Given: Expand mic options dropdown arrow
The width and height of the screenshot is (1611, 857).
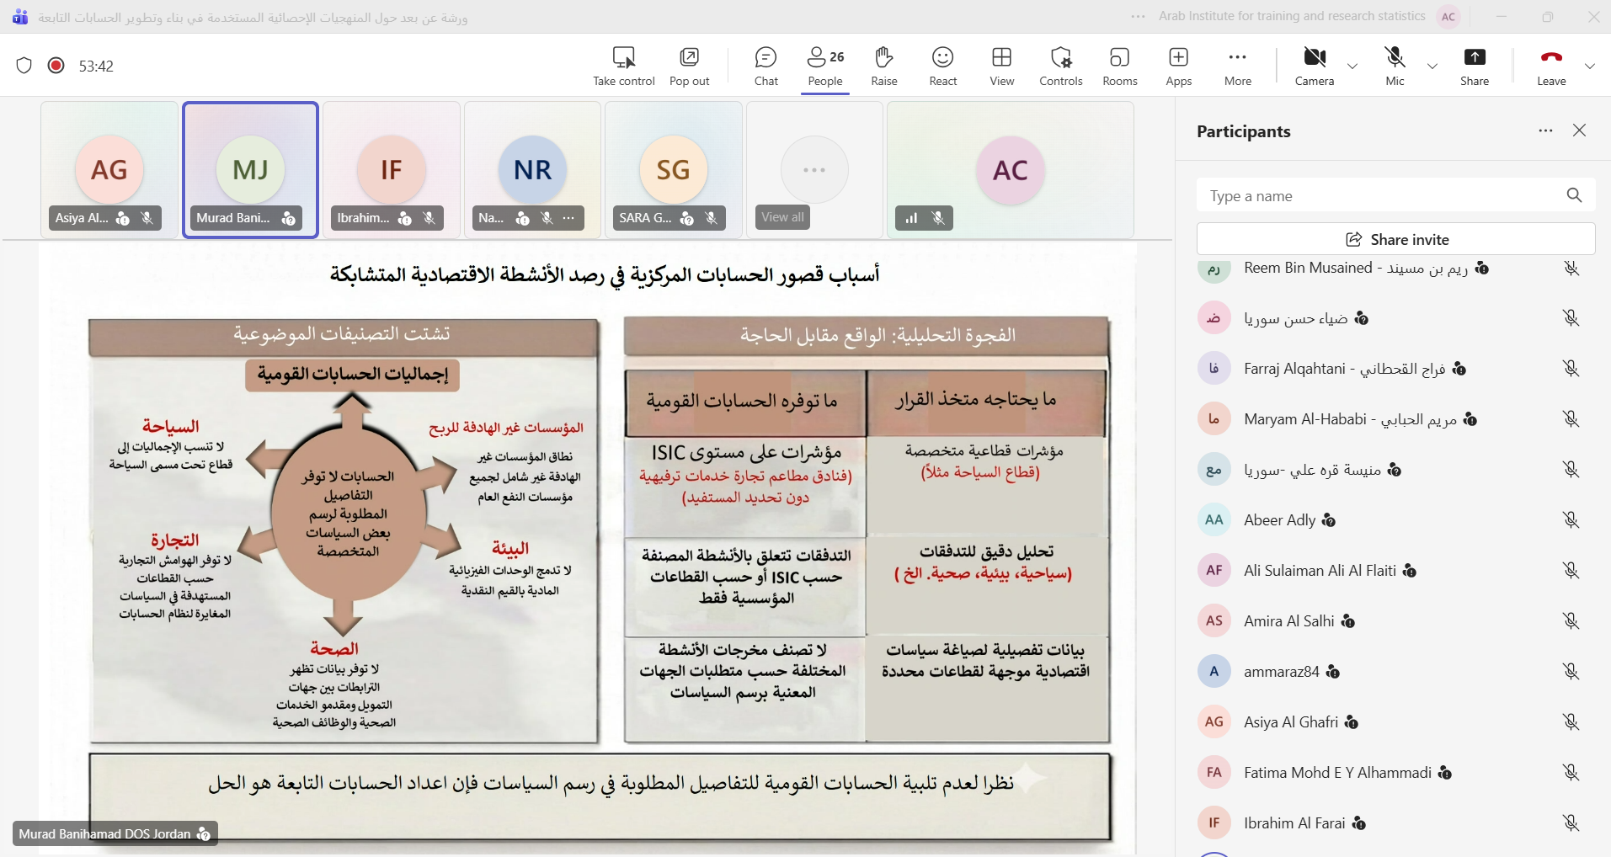Looking at the screenshot, I should point(1432,67).
